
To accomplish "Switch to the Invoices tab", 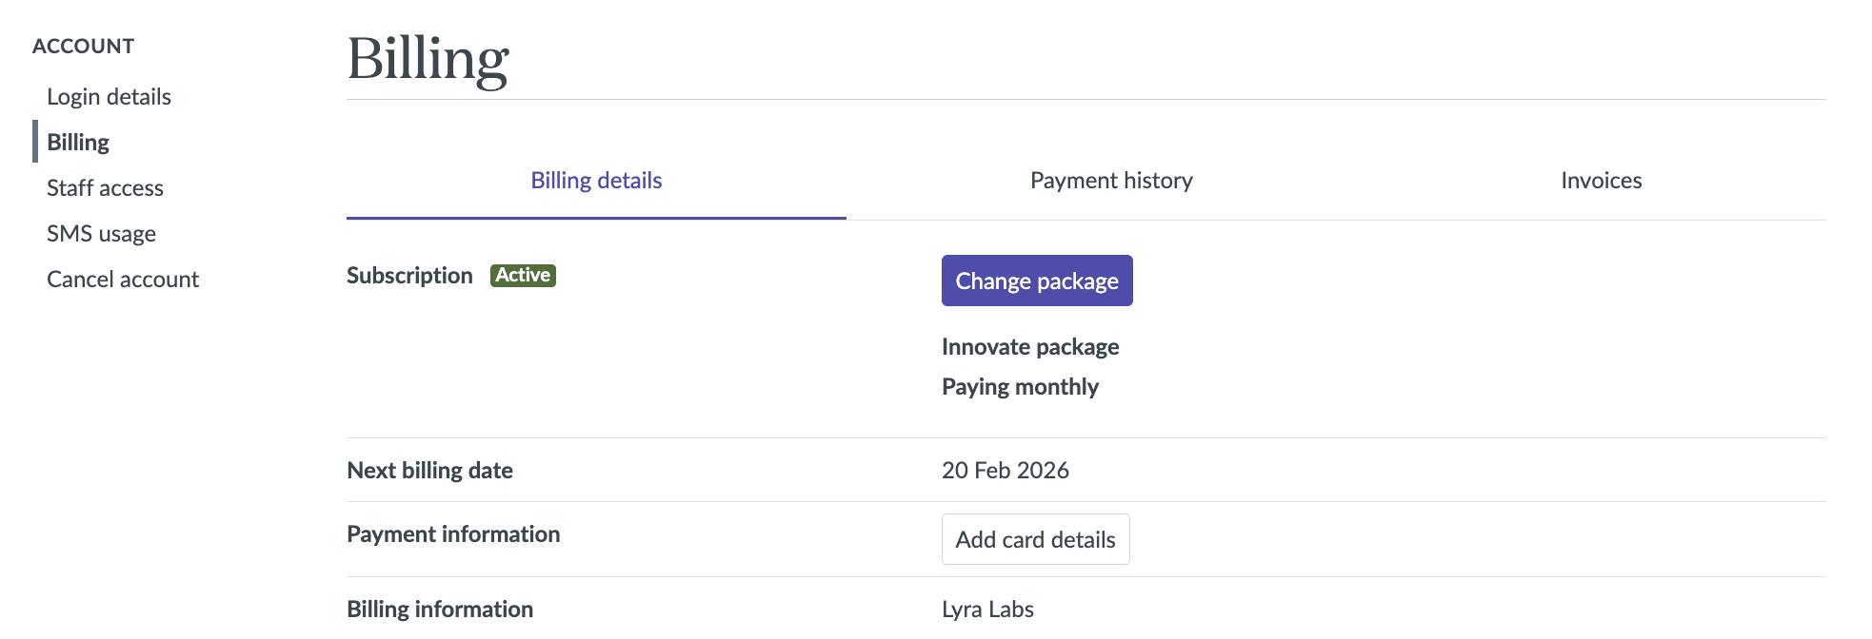I will click(1601, 181).
